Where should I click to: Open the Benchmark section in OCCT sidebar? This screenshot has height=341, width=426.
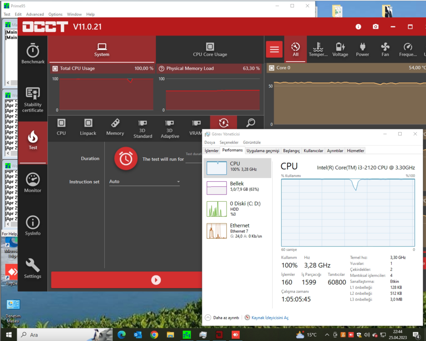pyautogui.click(x=33, y=53)
